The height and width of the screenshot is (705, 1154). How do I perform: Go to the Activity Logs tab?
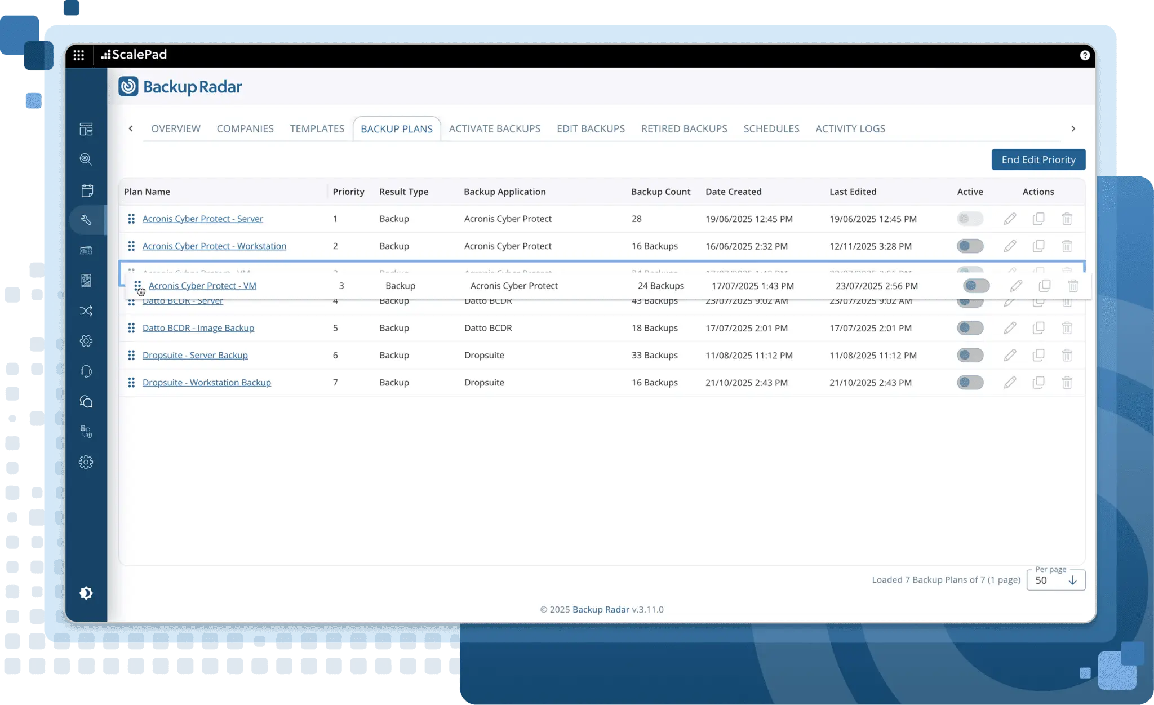click(850, 128)
